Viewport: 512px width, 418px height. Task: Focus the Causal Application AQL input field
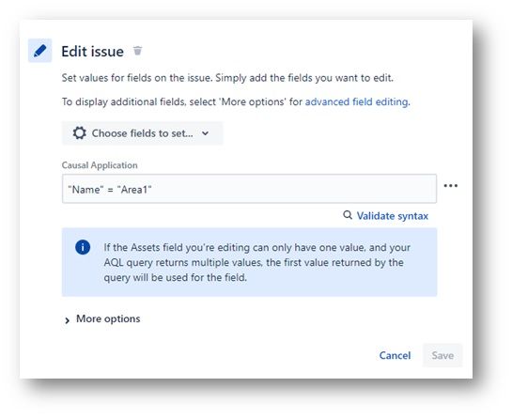pos(249,189)
